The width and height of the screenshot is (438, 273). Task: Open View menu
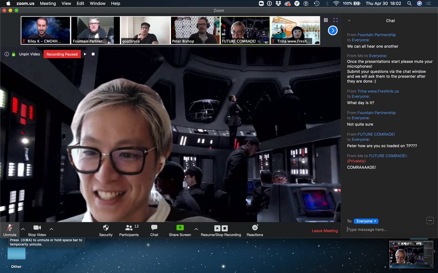[x=66, y=3]
